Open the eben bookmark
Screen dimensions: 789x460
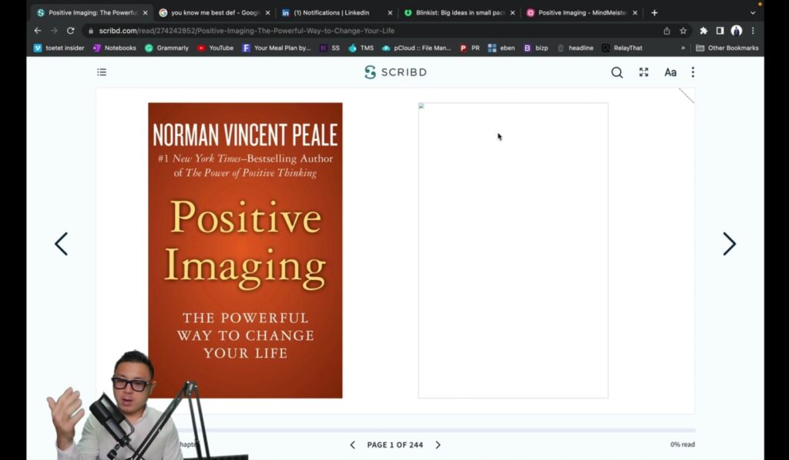pyautogui.click(x=502, y=48)
